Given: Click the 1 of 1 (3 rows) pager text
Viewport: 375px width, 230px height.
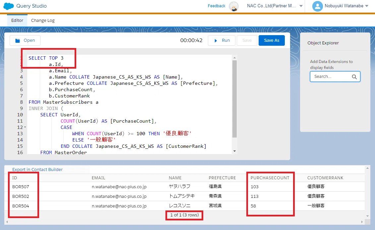Looking at the screenshot, I should 184,215.
